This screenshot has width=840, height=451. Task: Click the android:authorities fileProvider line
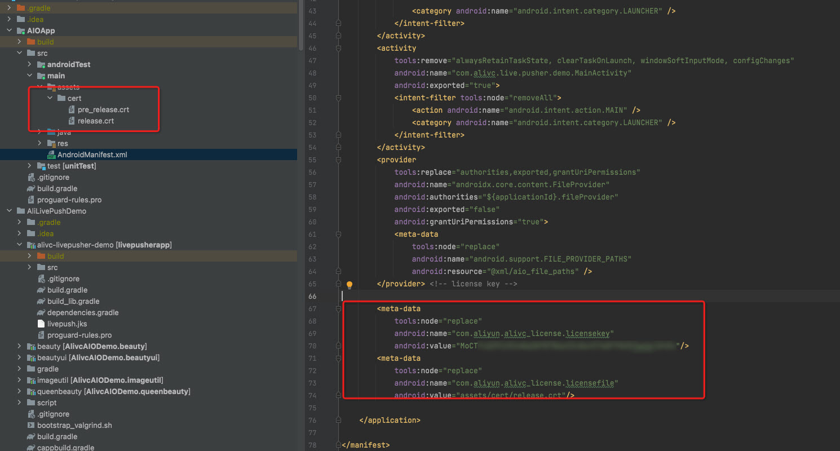[x=506, y=197]
